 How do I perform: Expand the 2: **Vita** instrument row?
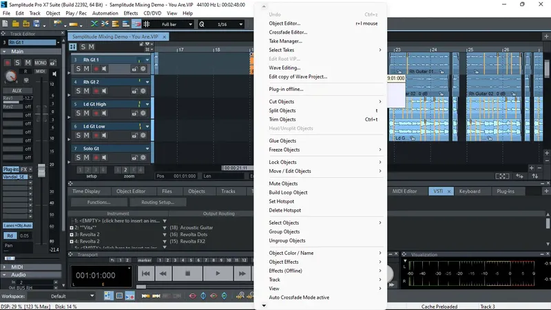click(72, 228)
